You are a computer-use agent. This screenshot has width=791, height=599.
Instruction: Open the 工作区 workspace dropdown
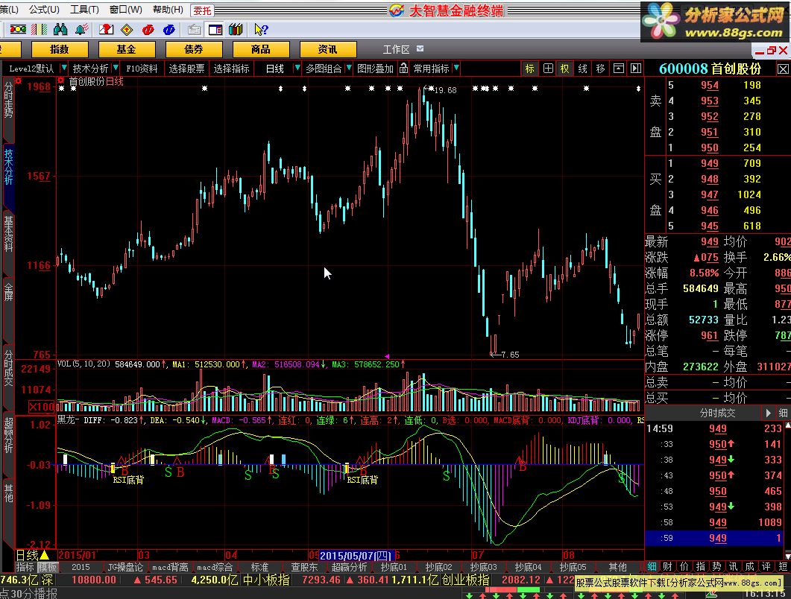[420, 49]
